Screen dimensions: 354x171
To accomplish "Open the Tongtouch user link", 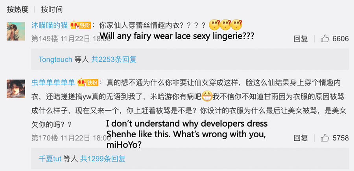I will (55, 59).
